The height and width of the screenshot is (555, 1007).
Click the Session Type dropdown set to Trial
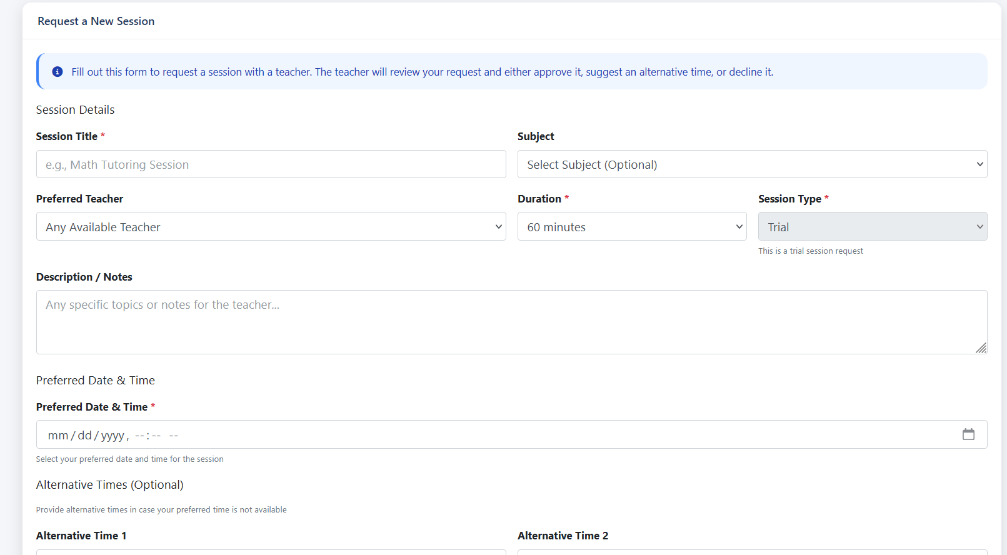point(872,227)
